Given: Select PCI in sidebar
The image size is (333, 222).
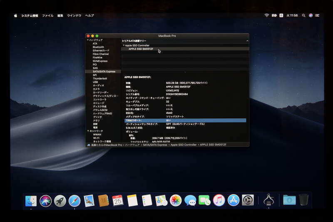Looking at the screenshot, I should 95,65.
